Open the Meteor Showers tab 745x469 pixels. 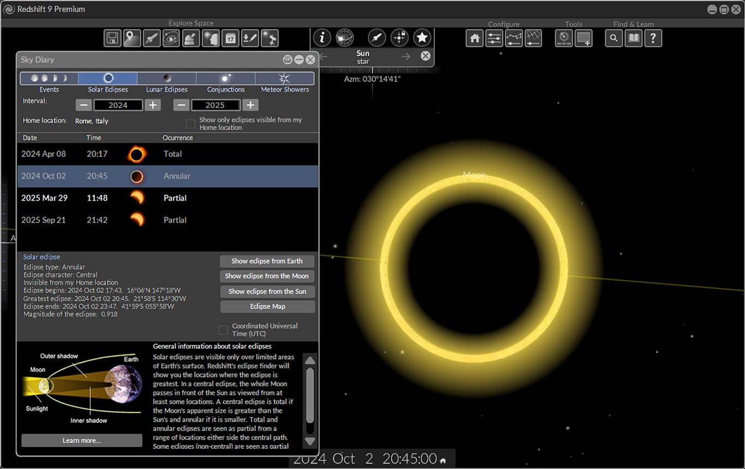[285, 79]
